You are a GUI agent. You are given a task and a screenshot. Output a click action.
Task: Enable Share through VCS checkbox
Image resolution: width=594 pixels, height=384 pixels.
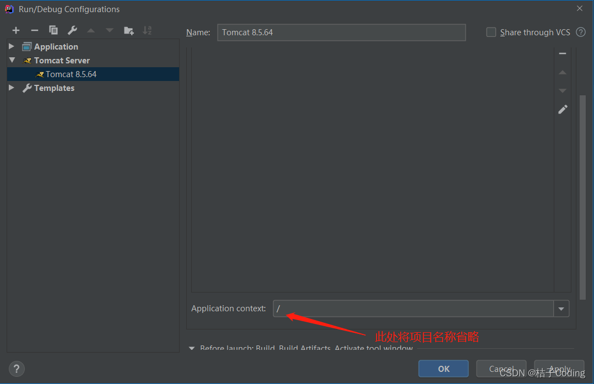(491, 32)
